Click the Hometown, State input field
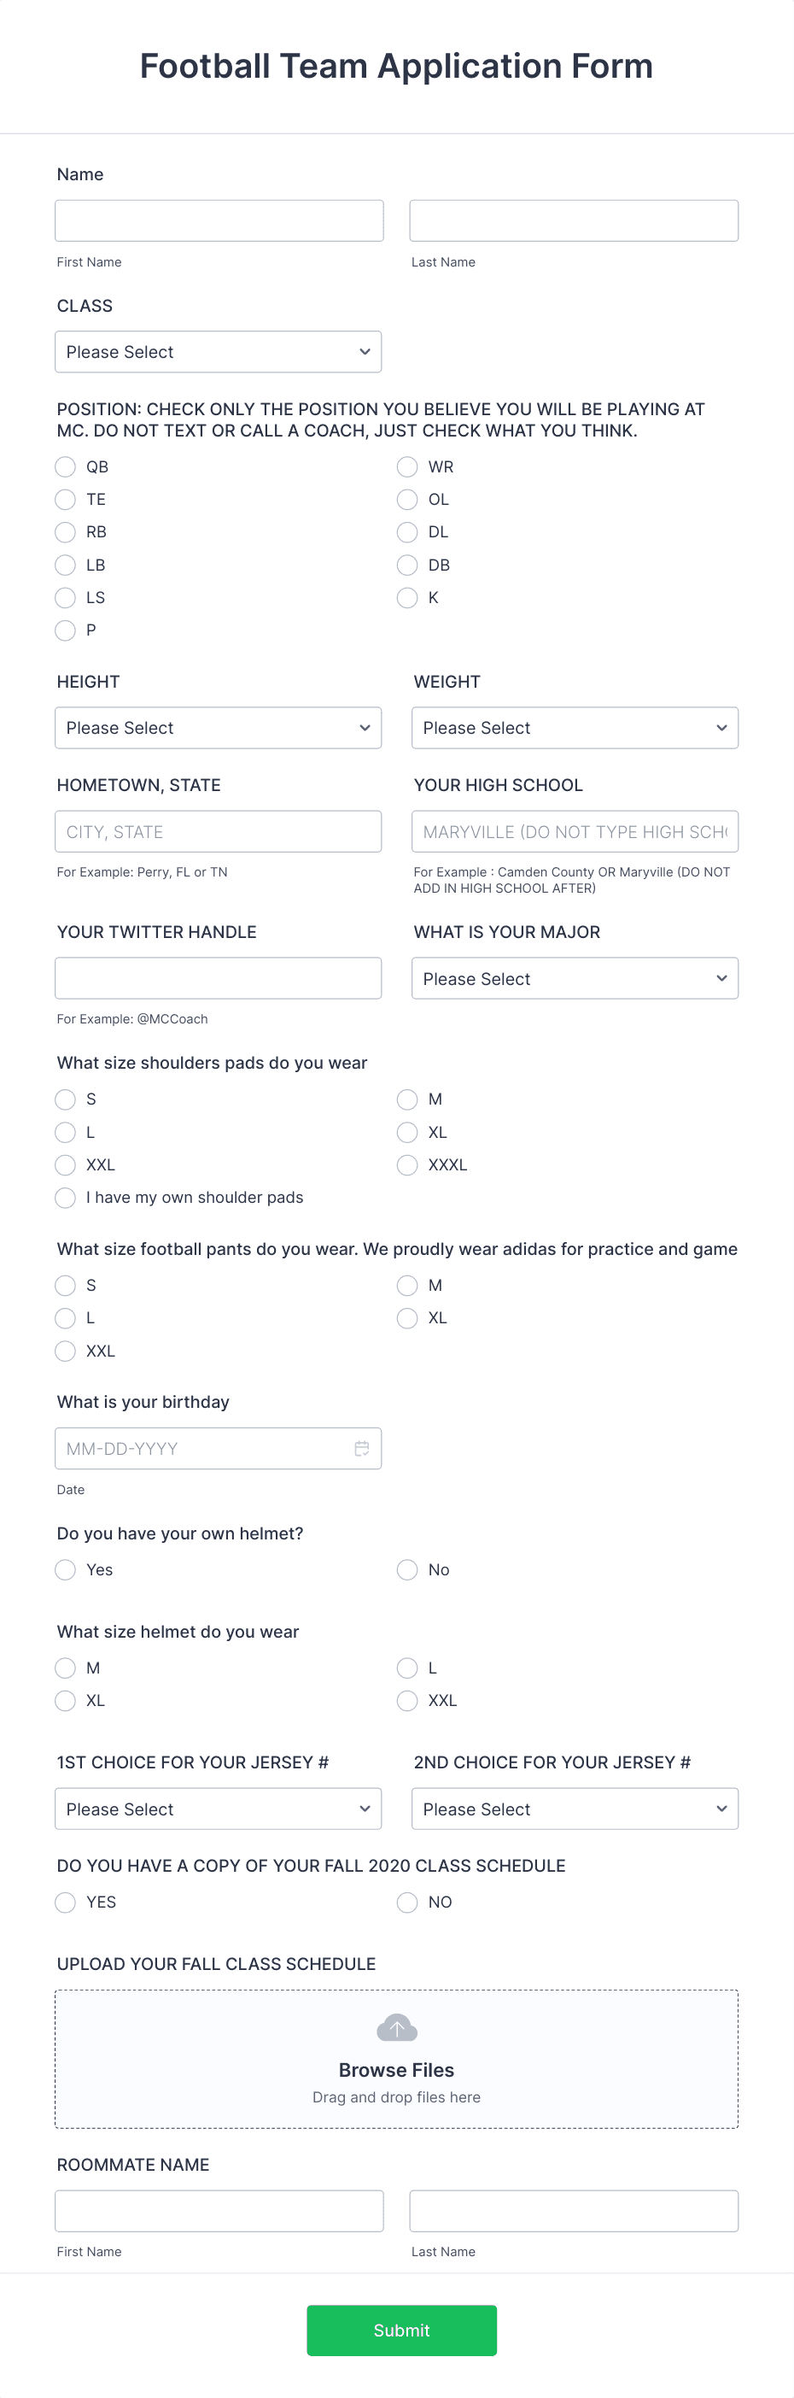The width and height of the screenshot is (794, 2398). 218,831
